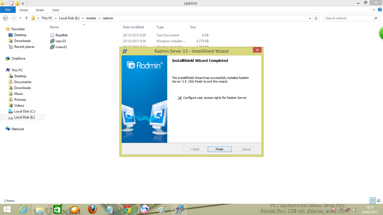Open Quick Access Toolbar customize dropdown

[x=23, y=3]
